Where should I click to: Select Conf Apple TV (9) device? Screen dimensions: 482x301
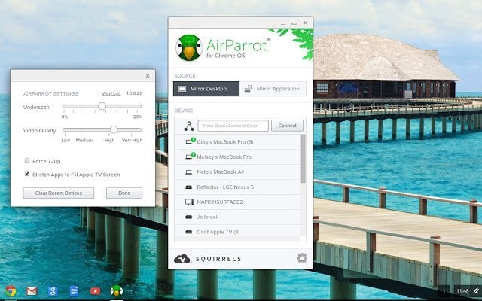(x=238, y=233)
